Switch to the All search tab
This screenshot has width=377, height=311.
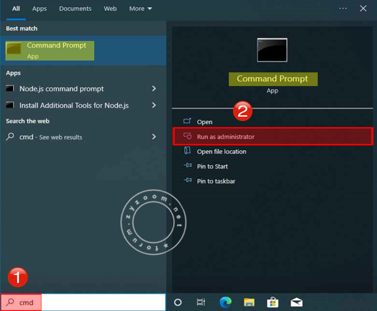(16, 9)
